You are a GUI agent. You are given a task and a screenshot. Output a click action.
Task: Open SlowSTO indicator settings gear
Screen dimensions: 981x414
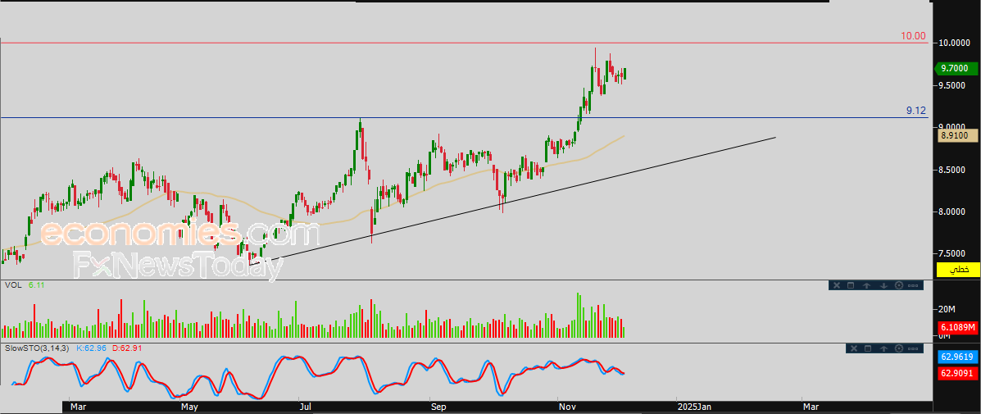[899, 348]
